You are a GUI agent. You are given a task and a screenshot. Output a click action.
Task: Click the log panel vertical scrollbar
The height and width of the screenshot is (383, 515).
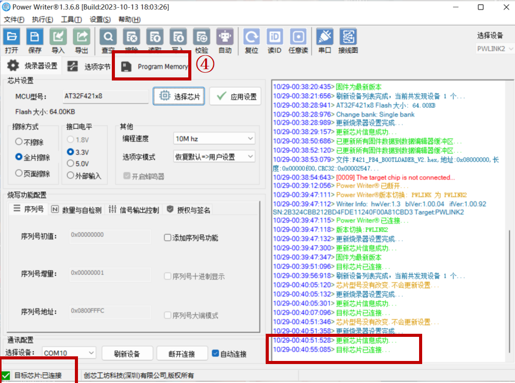pyautogui.click(x=509, y=291)
